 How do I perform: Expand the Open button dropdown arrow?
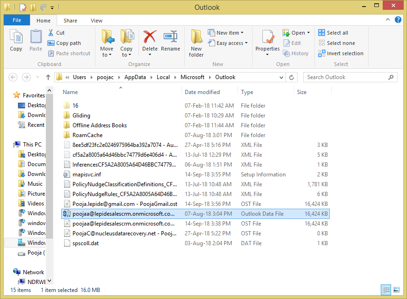click(308, 33)
